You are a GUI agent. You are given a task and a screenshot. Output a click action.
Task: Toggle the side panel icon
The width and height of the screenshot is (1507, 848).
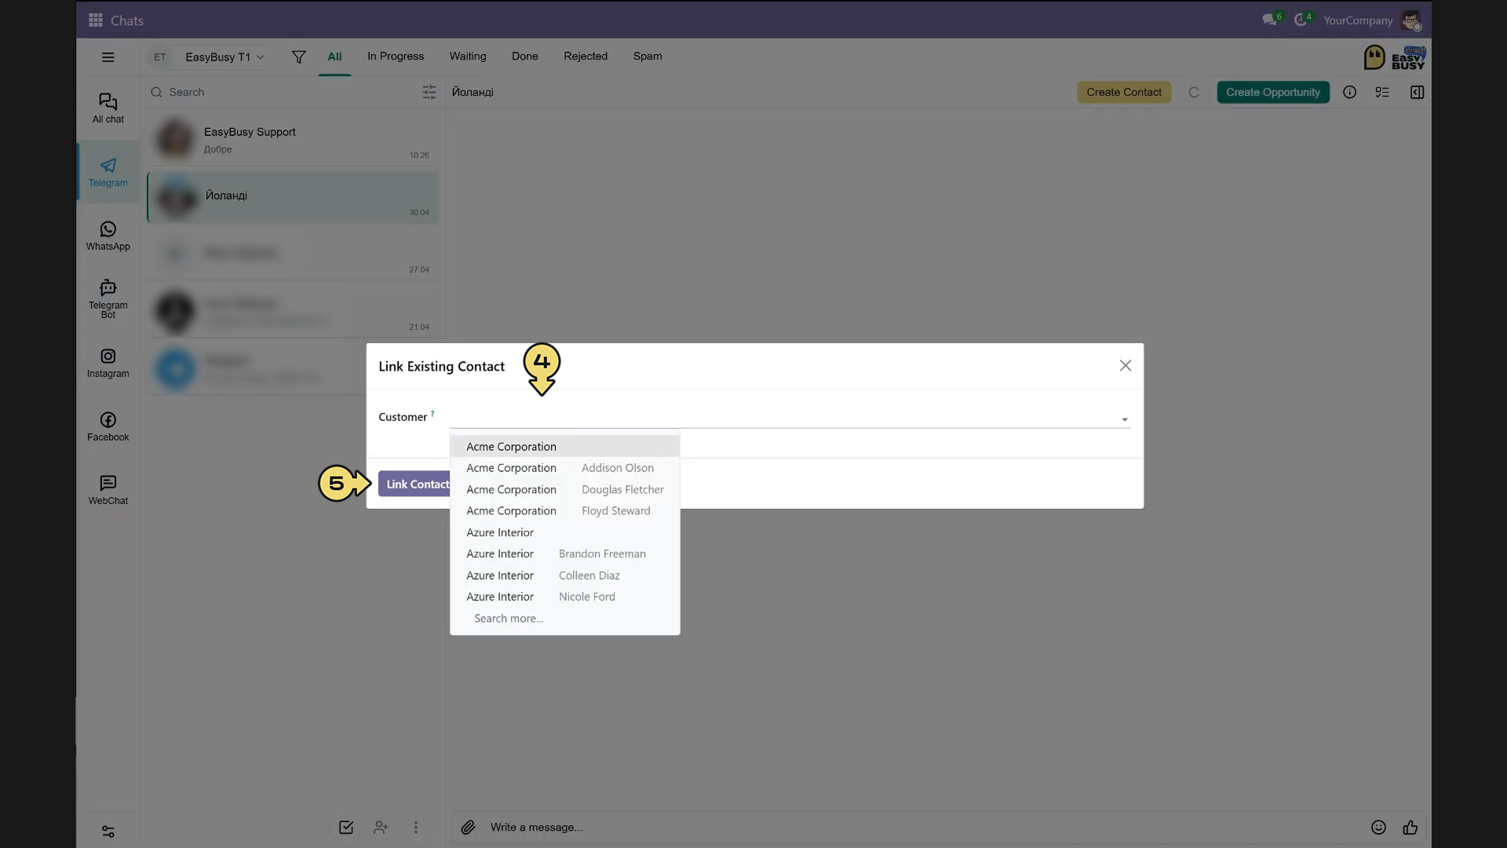click(x=1417, y=92)
